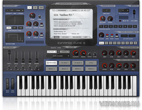
Task: Click the filter RESO knob
Action: [x=83, y=53]
